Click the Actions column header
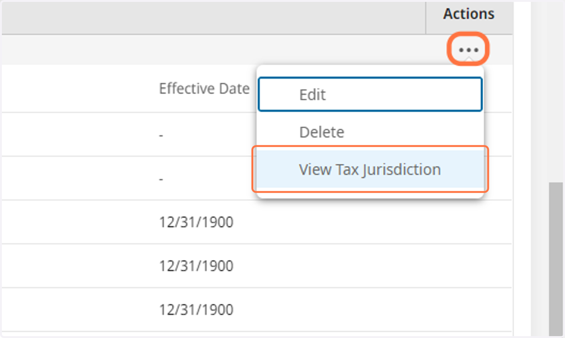This screenshot has height=338, width=565. pyautogui.click(x=468, y=14)
